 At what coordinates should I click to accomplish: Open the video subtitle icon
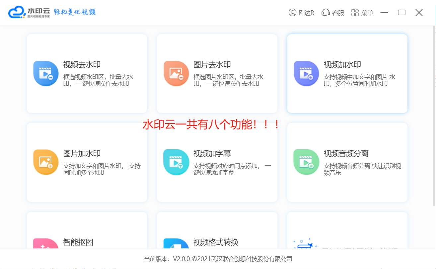tap(176, 162)
